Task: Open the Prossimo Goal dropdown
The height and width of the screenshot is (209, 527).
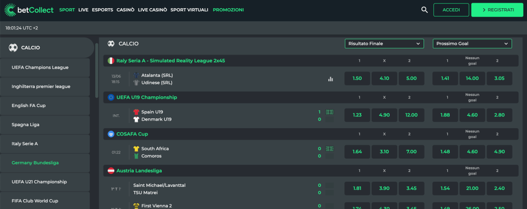Action: [472, 44]
